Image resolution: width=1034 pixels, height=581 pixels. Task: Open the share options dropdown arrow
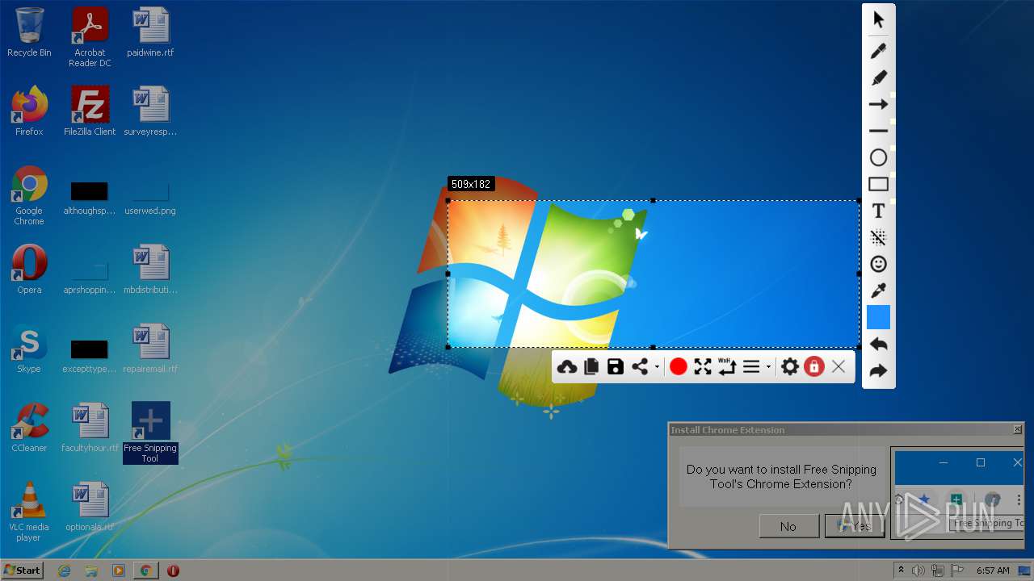coord(657,367)
